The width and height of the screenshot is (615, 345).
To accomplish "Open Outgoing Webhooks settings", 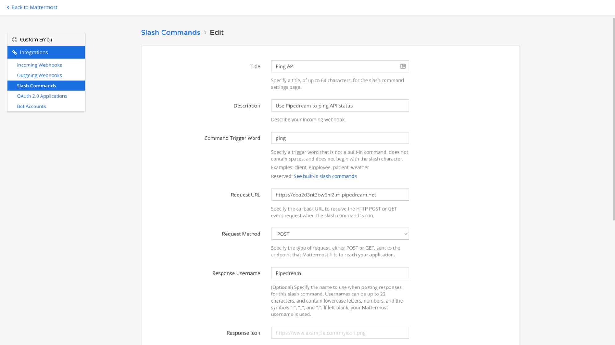I will click(x=39, y=75).
